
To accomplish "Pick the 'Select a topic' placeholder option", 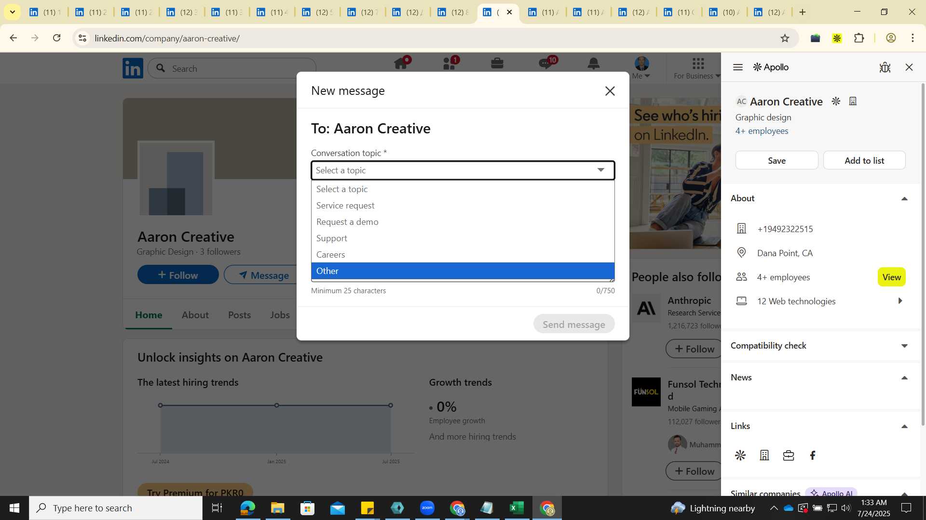I will [x=463, y=189].
